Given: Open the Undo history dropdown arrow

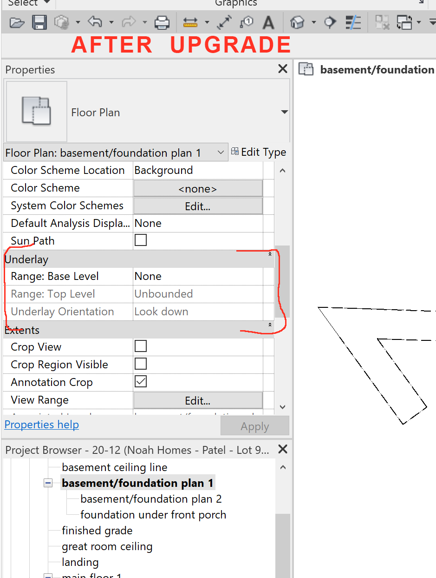Looking at the screenshot, I should coord(111,22).
